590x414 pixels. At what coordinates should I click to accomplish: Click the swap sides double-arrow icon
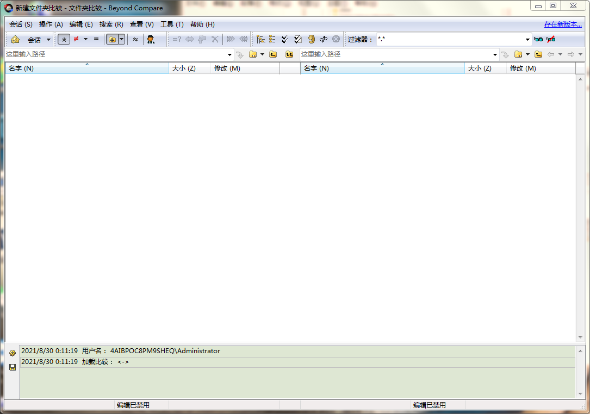point(190,39)
